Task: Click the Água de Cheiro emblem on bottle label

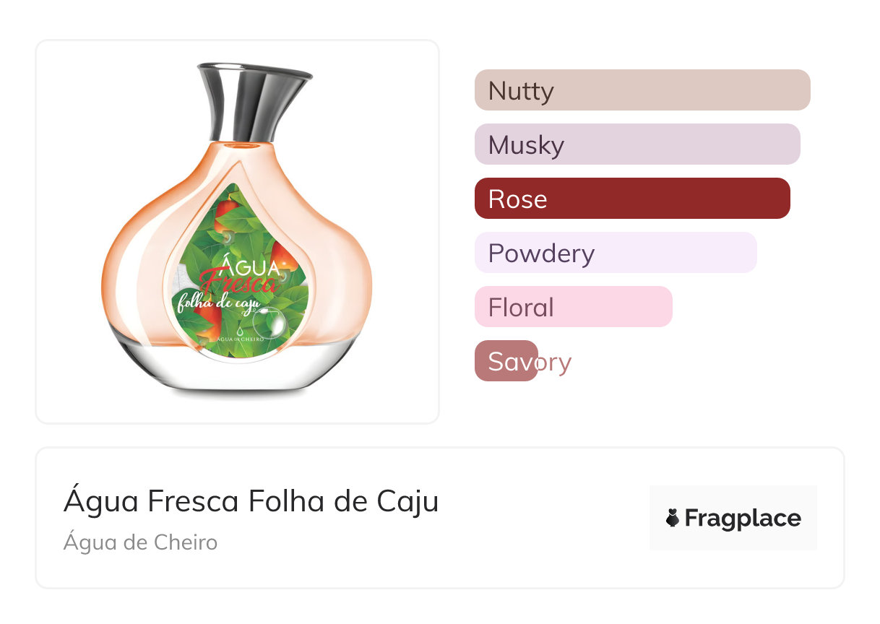Action: (238, 334)
